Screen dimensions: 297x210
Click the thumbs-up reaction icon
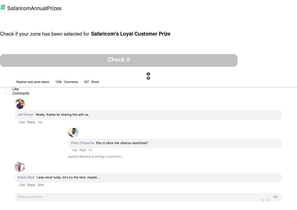(x=148, y=74)
